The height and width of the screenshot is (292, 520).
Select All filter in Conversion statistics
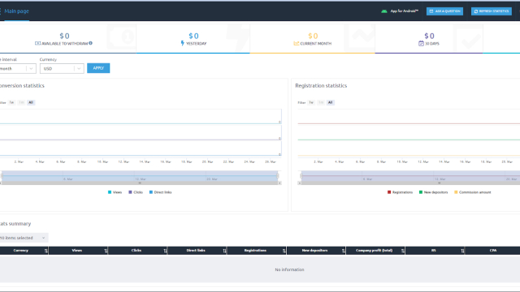click(x=31, y=103)
